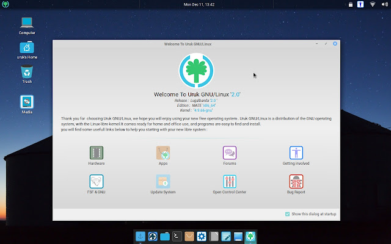Open the settings gear in the dock
391x244 pixels.
click(202, 236)
